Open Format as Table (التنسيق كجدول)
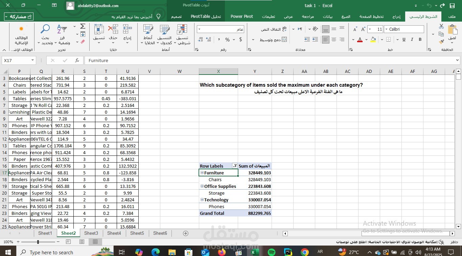The width and height of the screenshot is (462, 256). pyautogui.click(x=164, y=35)
